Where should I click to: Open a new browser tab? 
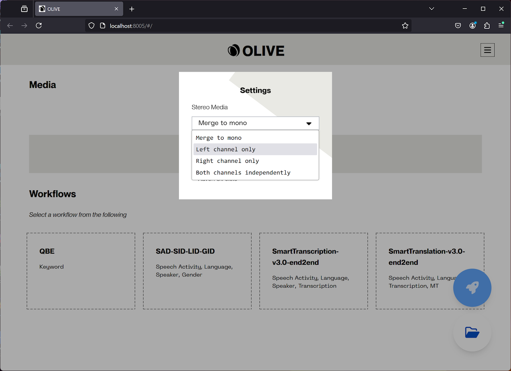point(132,9)
